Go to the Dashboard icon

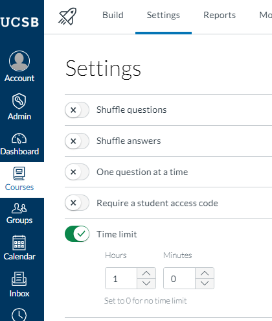point(19,139)
